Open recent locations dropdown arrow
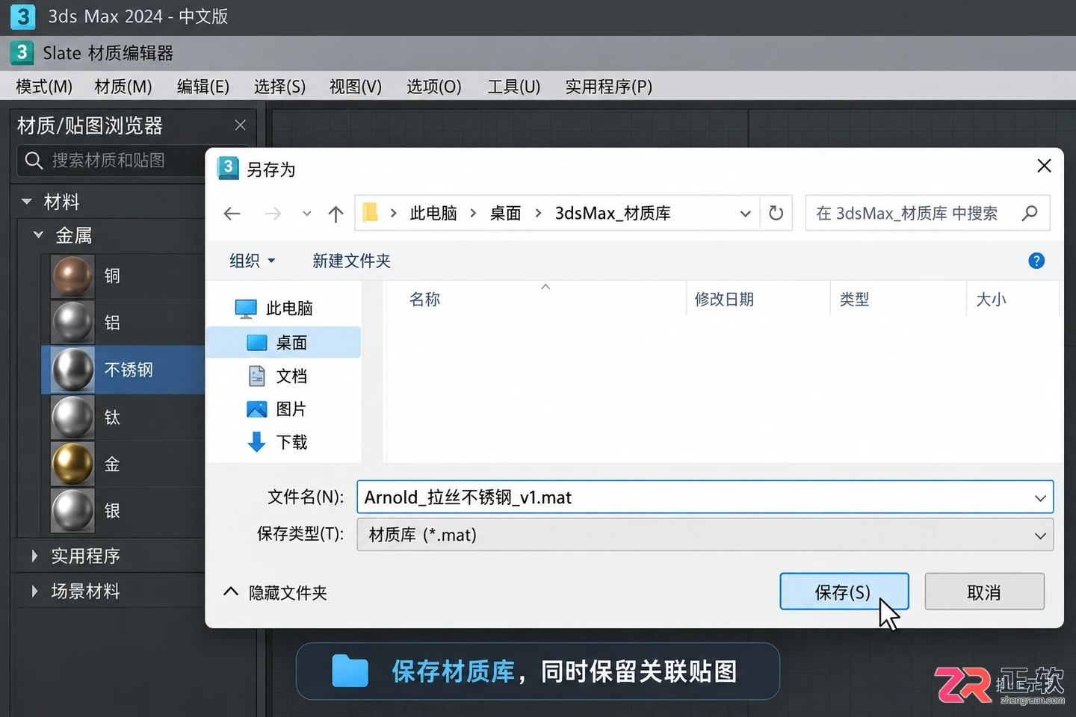This screenshot has width=1076, height=717. 306,214
